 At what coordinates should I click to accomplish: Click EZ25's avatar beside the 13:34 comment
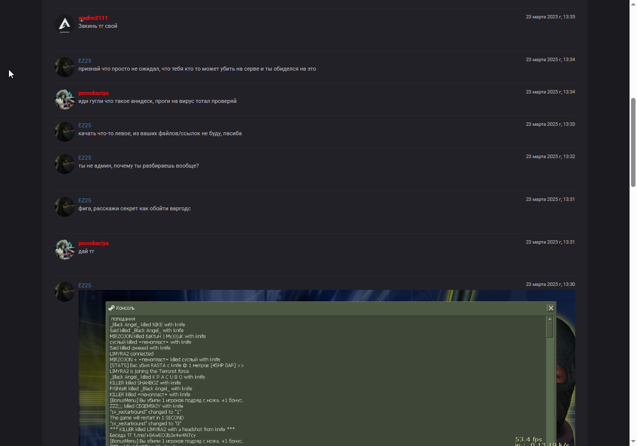(x=65, y=67)
